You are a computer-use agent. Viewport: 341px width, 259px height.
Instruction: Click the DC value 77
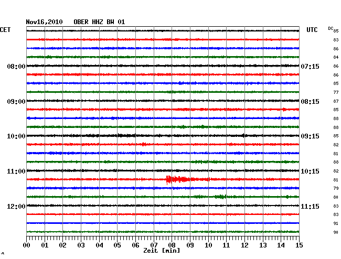click(336, 92)
